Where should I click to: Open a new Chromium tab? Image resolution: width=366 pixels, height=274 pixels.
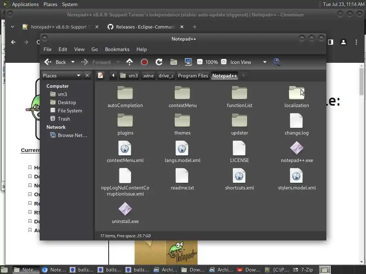click(x=195, y=27)
